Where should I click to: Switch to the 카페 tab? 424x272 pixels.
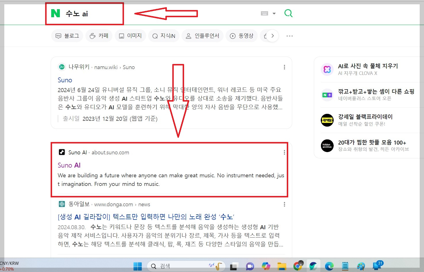pos(99,36)
